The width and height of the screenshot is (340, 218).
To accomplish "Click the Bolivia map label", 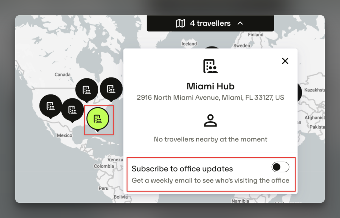I will [121, 197].
